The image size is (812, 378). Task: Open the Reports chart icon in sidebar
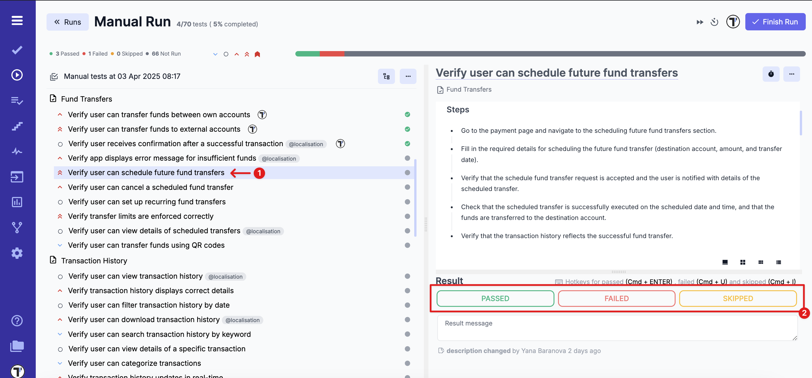pyautogui.click(x=17, y=202)
